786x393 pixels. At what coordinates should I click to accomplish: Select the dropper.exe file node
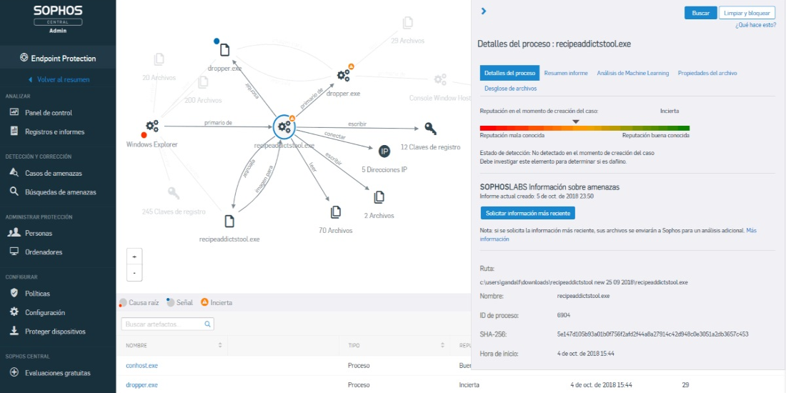click(x=225, y=50)
